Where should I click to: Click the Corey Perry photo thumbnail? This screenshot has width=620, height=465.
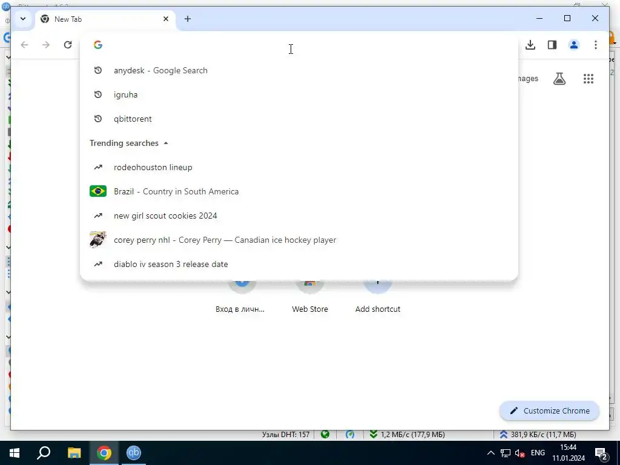point(97,240)
